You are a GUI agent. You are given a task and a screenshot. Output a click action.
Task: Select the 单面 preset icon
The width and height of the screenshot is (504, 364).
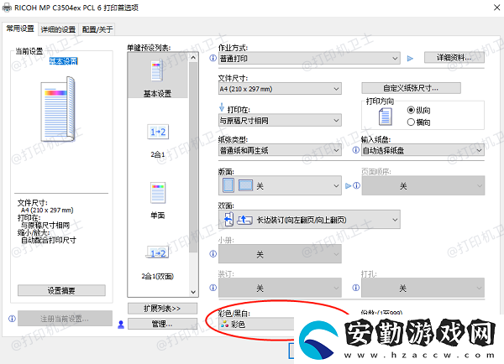click(158, 193)
